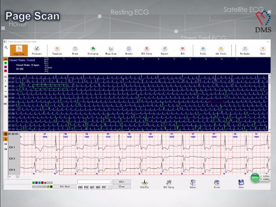Toggle the green V beat indicator in trend sidebar
This screenshot has height=207, width=276.
[6, 63]
